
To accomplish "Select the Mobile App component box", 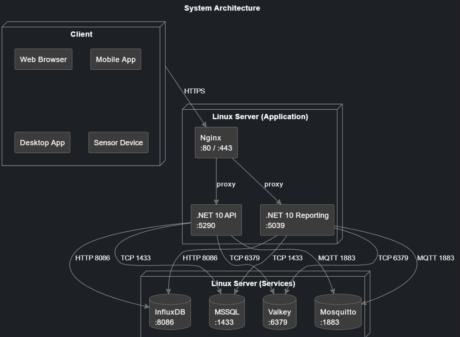I will click(115, 59).
